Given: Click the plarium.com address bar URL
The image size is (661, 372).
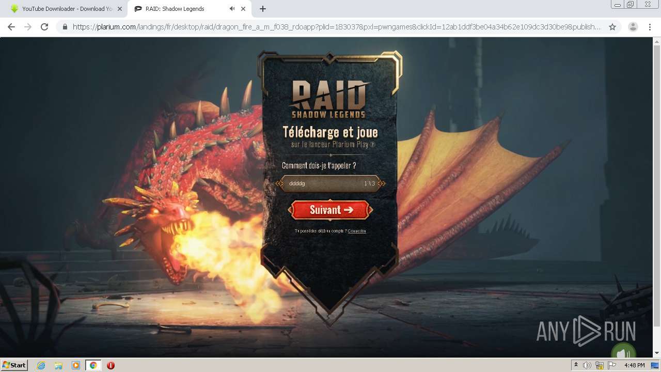Looking at the screenshot, I should [337, 27].
